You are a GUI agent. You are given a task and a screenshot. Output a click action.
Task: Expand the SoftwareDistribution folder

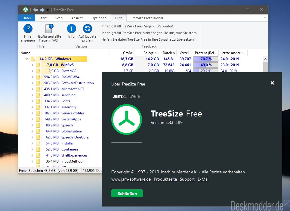32,83
